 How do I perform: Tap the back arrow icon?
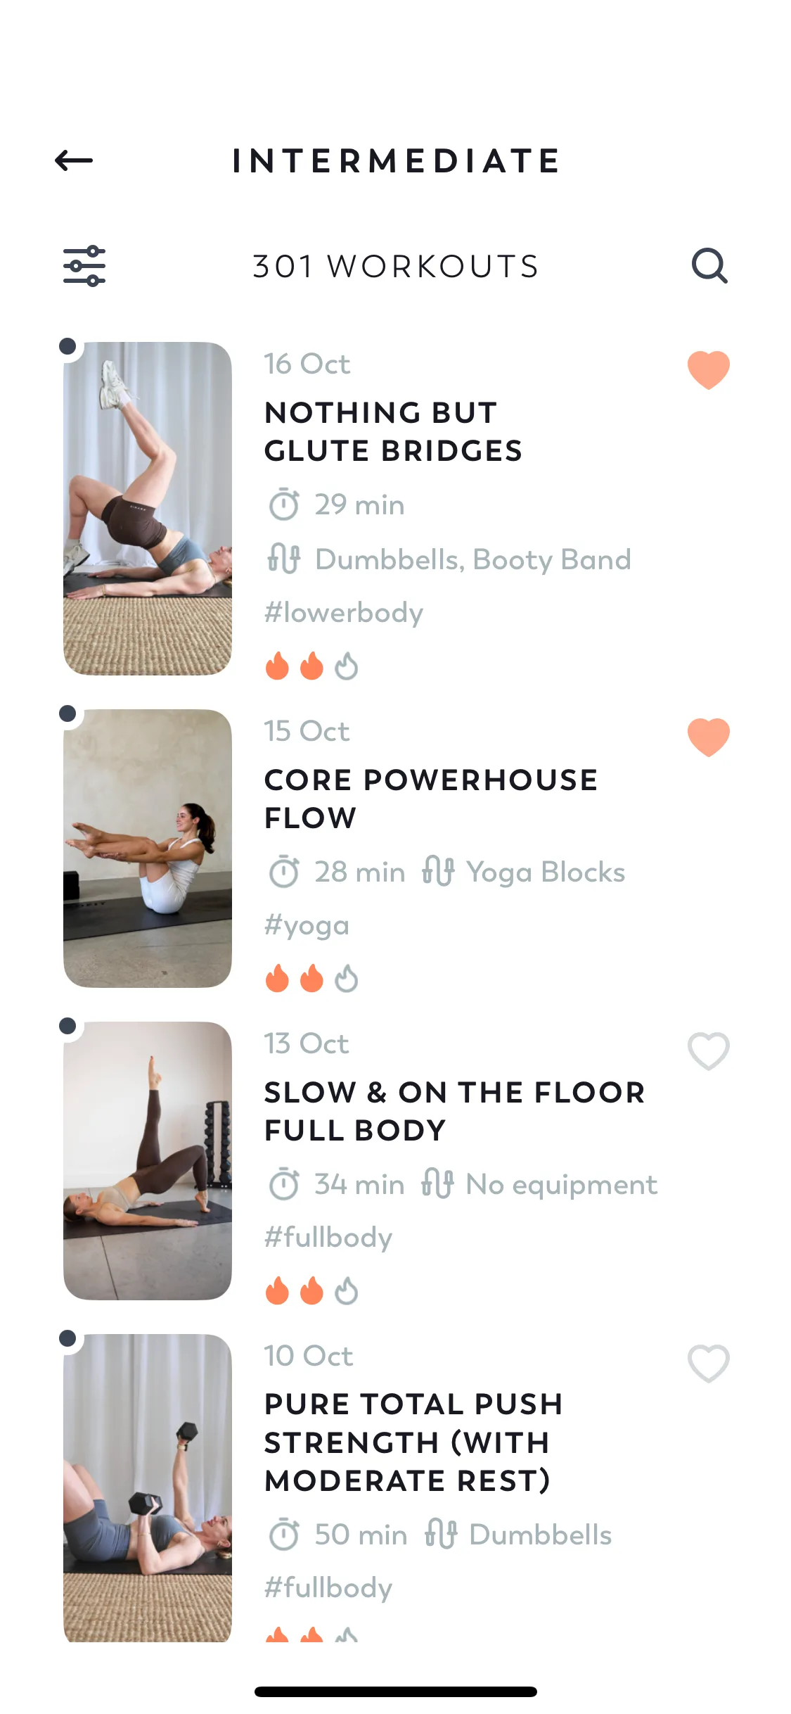tap(74, 160)
